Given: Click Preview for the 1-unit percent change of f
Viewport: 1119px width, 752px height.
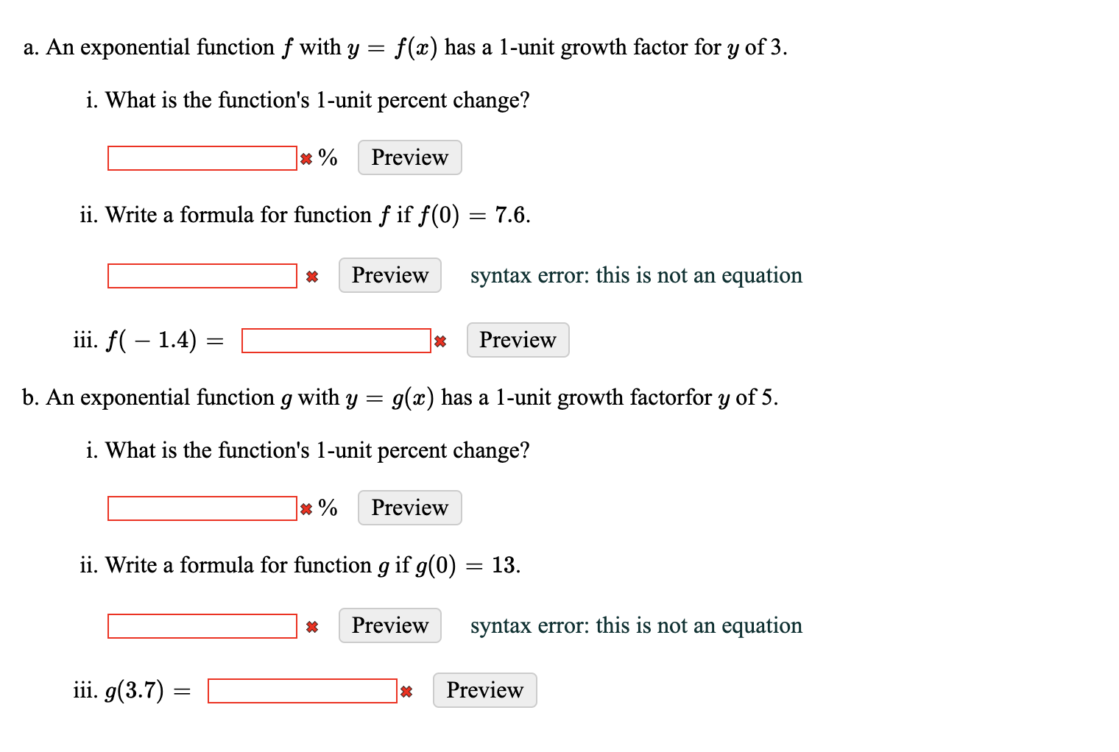Looking at the screenshot, I should tap(409, 157).
